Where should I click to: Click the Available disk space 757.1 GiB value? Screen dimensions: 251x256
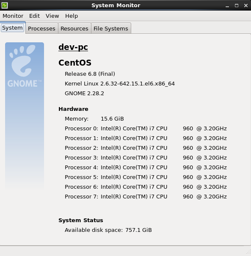tap(138, 230)
